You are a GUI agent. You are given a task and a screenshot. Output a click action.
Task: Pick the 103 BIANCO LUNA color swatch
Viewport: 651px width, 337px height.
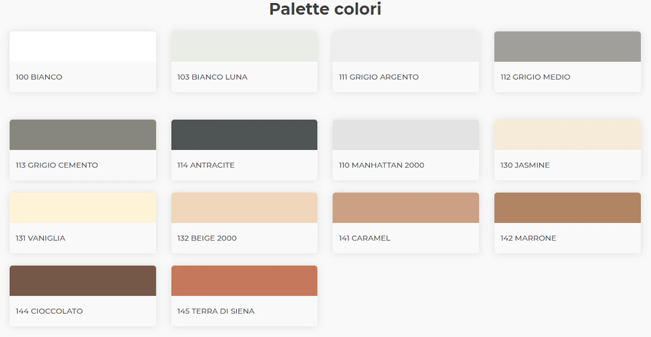(245, 46)
